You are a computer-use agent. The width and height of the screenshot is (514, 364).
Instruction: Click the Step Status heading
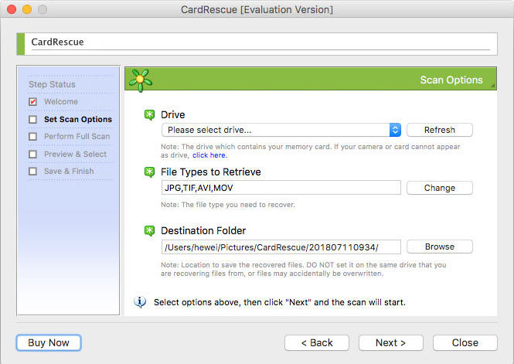[x=52, y=84]
